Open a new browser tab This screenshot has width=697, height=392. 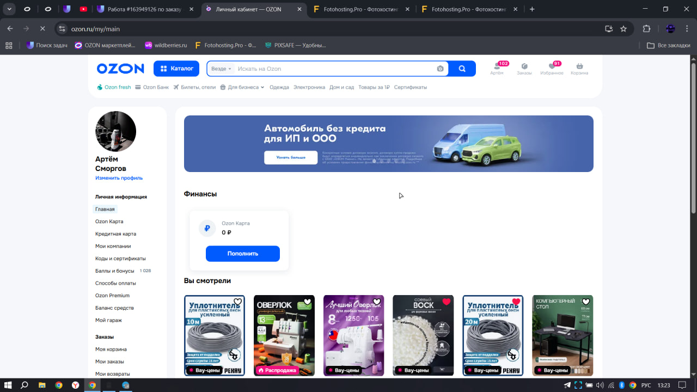tap(532, 9)
